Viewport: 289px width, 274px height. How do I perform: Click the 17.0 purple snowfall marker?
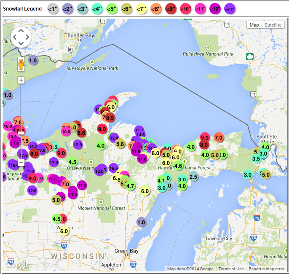54,162
